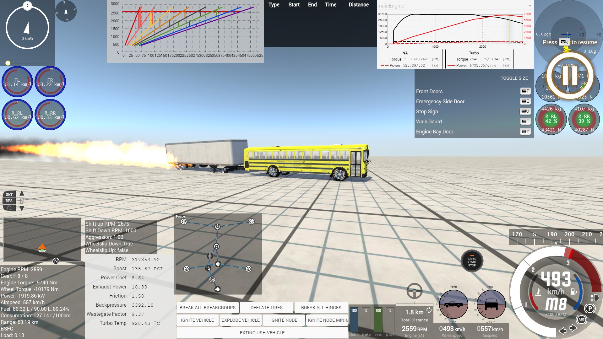
Task: Click the ABS indicator icon
Action: point(581,320)
